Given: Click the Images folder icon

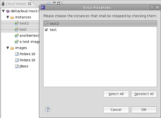Looking at the screenshot, I should (12, 48).
